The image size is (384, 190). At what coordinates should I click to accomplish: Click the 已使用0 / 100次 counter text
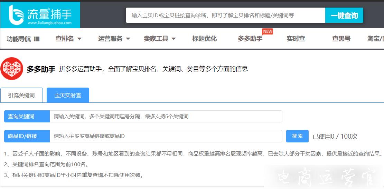tap(335, 136)
